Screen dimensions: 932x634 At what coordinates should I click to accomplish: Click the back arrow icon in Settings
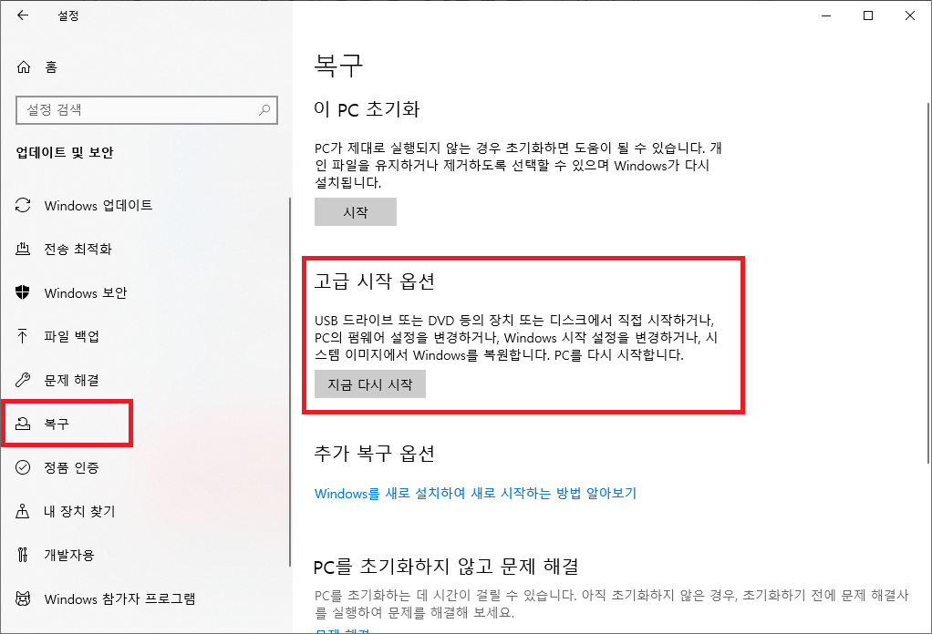[x=23, y=15]
